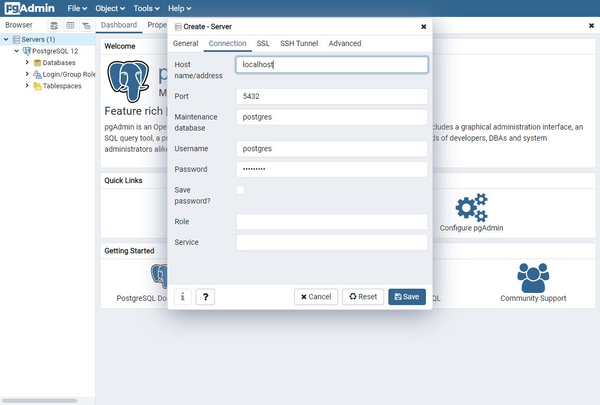600x405 pixels.
Task: Click the Port input field
Action: pos(332,96)
